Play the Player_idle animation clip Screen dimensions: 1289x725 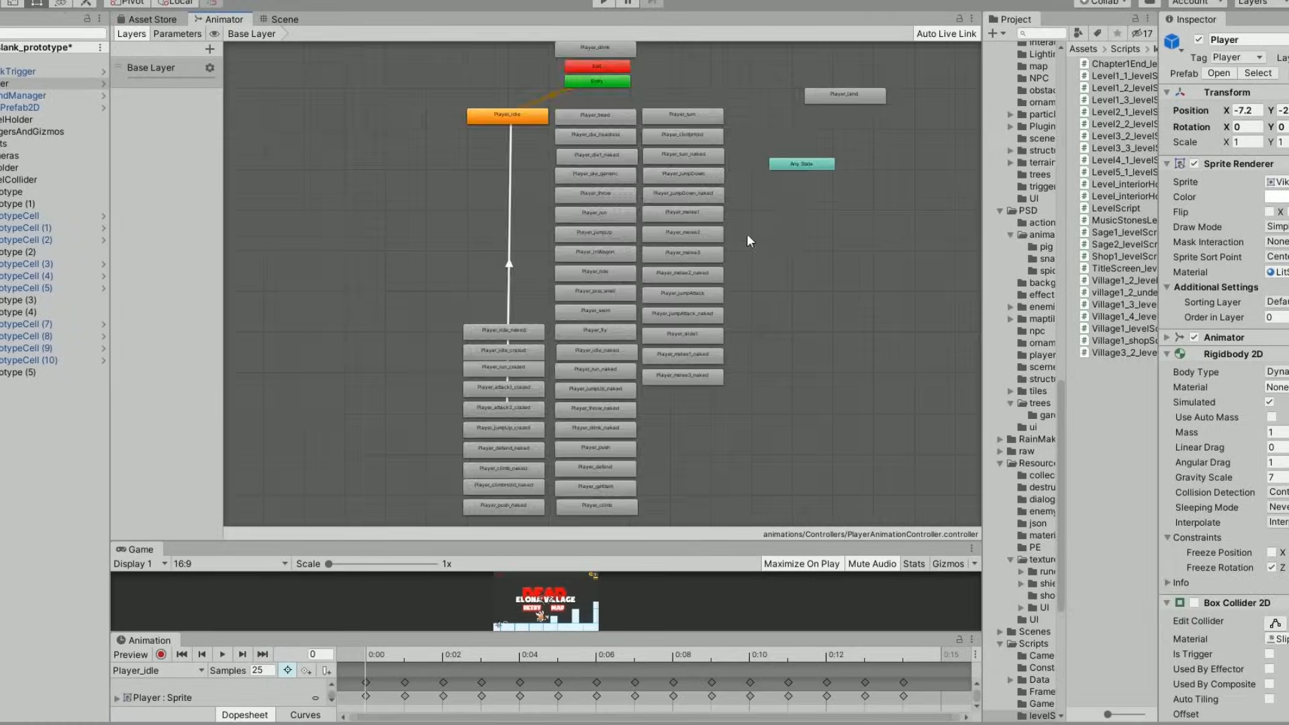222,655
